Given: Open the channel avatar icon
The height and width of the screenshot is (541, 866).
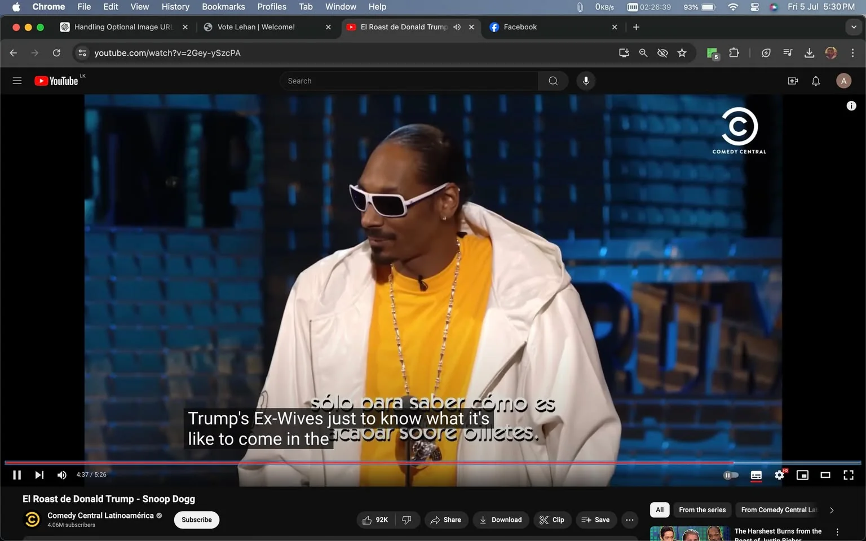Looking at the screenshot, I should 33,519.
